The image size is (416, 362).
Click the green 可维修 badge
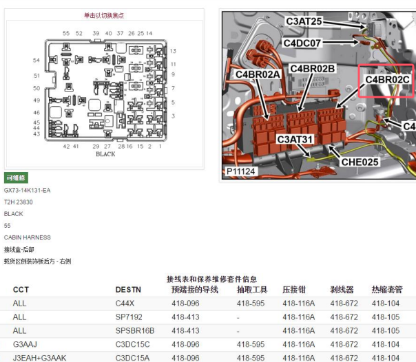tap(16, 178)
